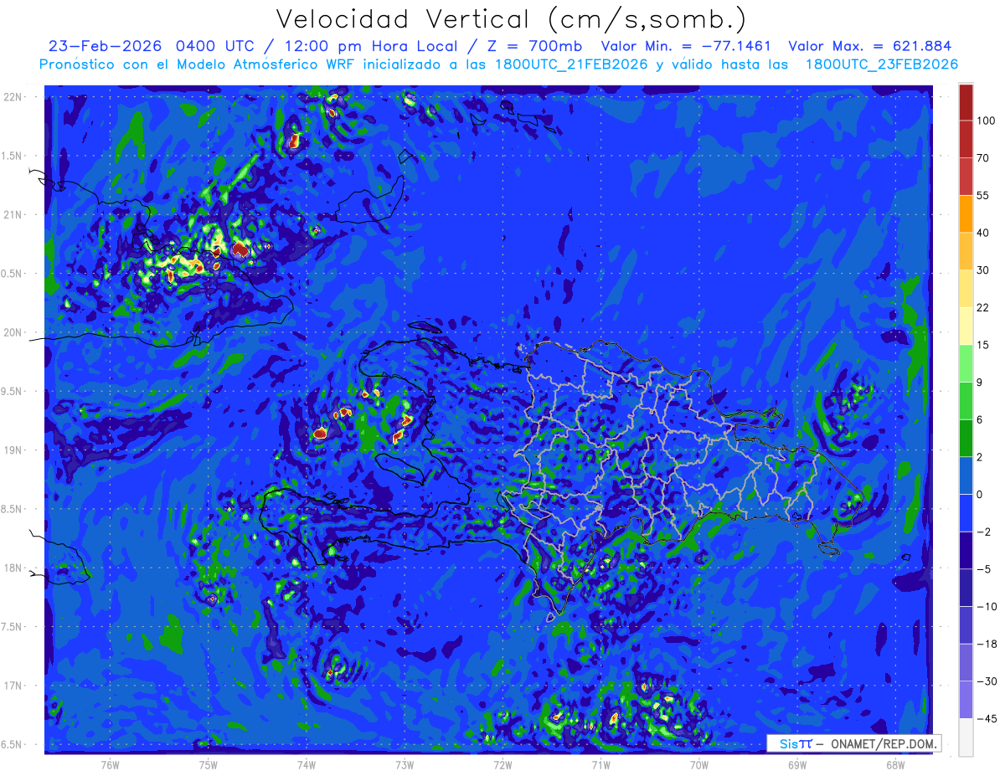
Task: Click the '76W' longitude label
Action: point(110,764)
